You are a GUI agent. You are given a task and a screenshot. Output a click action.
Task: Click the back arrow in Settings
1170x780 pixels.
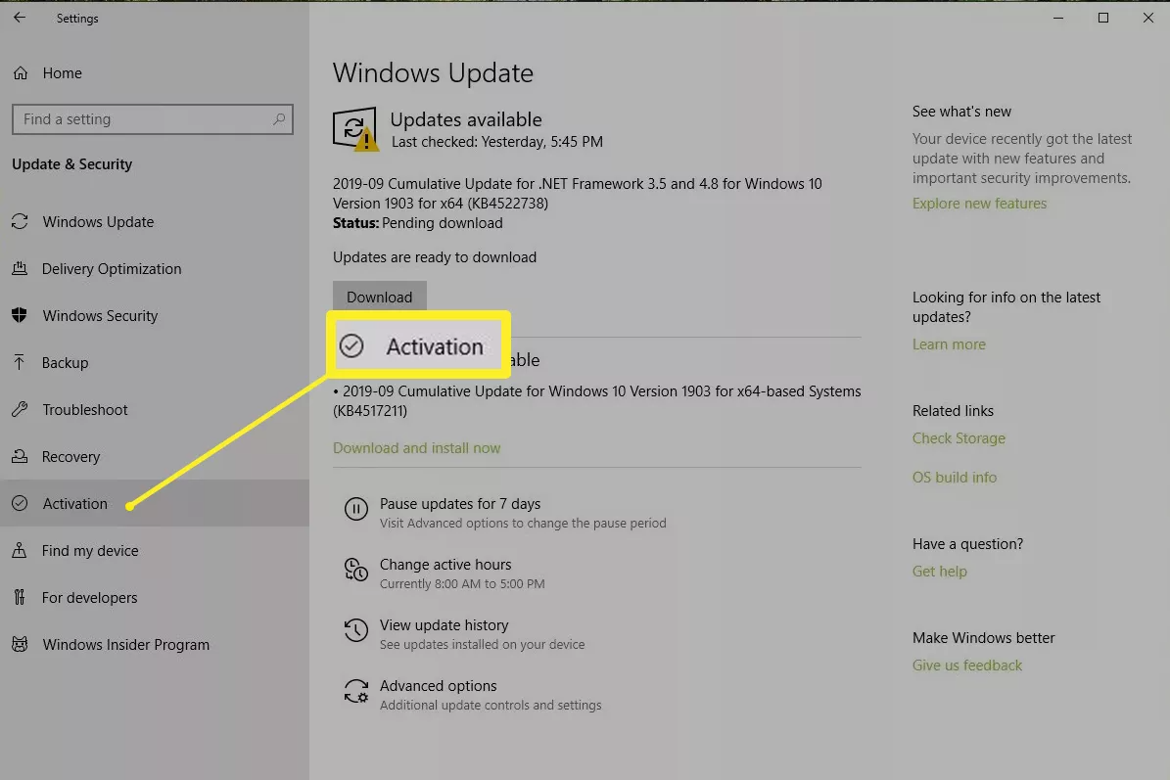point(19,17)
